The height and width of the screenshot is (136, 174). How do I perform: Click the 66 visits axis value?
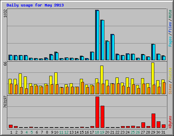pyautogui.click(x=5, y=64)
